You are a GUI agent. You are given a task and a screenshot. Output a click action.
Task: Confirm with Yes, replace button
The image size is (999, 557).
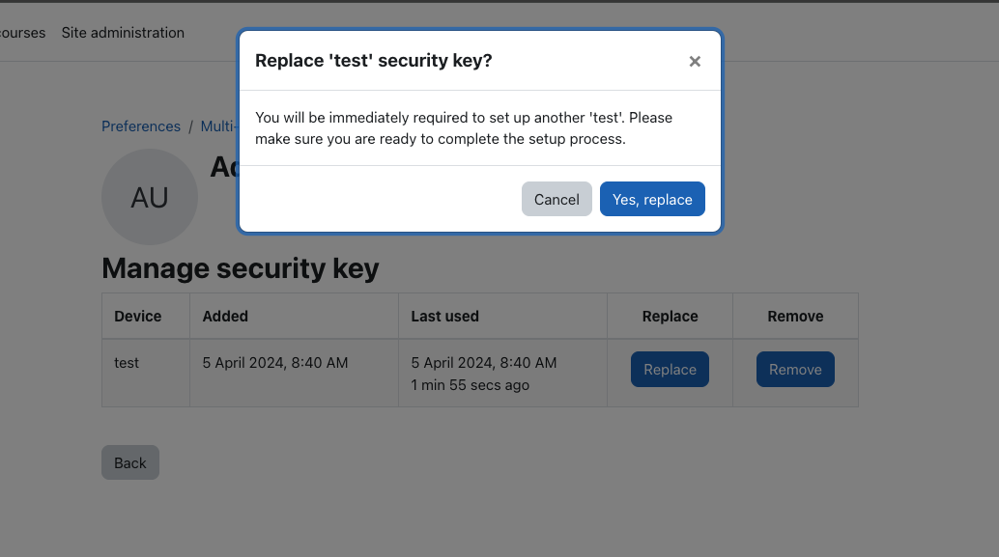[x=652, y=199]
